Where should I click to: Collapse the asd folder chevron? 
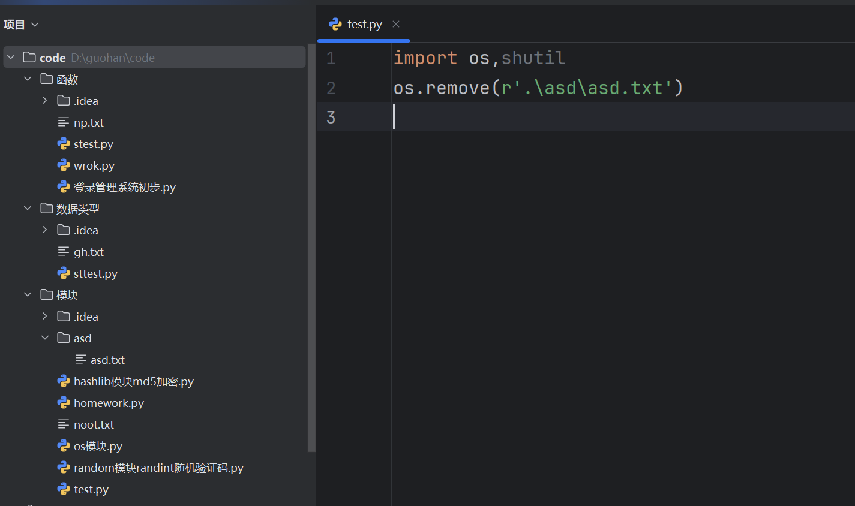coord(44,338)
